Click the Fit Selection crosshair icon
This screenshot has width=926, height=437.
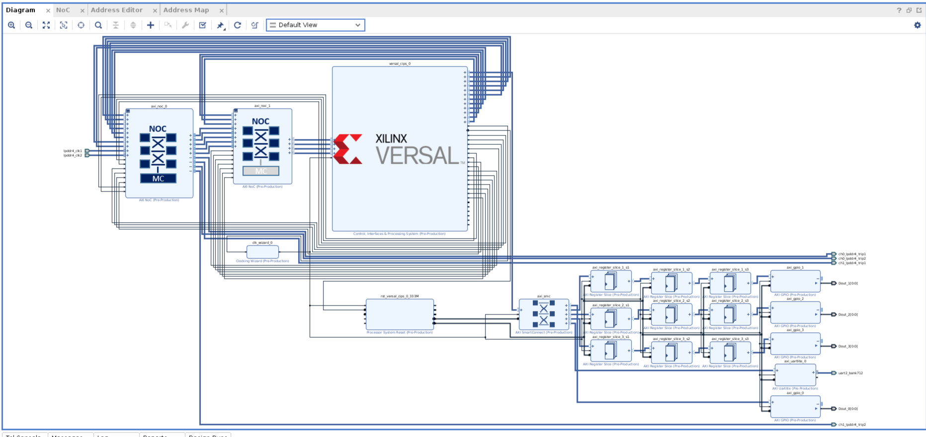[x=81, y=25]
